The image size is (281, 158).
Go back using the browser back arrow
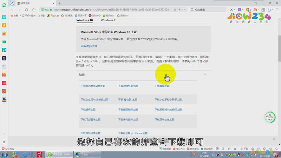12,10
